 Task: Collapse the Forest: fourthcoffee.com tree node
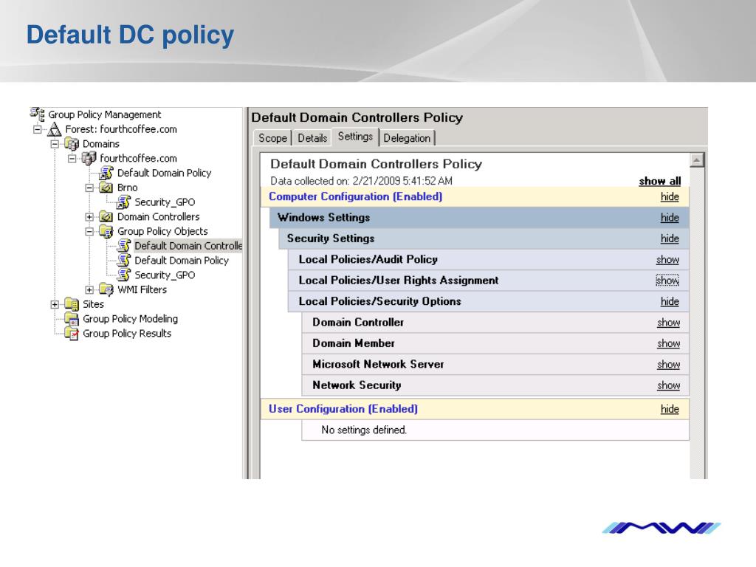(x=37, y=129)
